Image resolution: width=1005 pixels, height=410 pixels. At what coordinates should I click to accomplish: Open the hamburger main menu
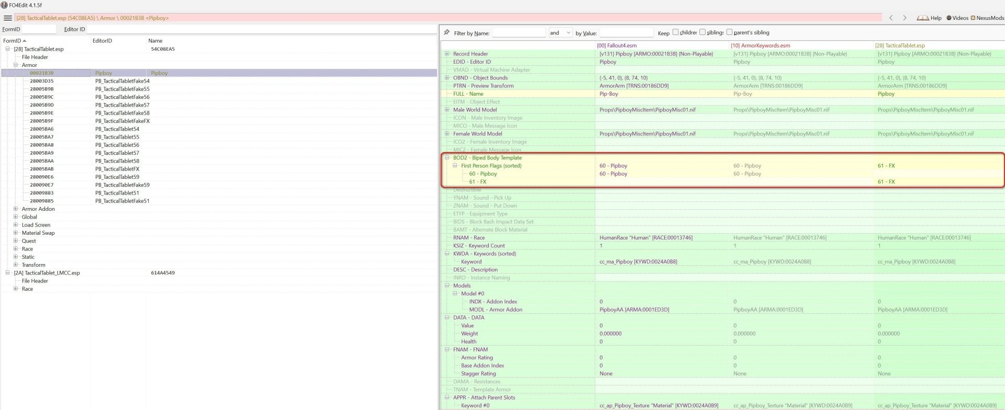tap(8, 18)
